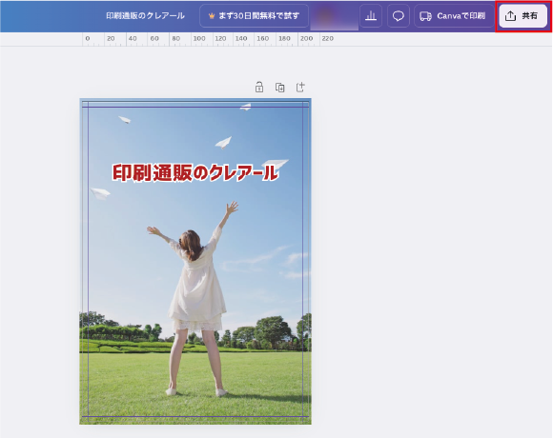553x438 pixels.
Task: Click the 共有 share button
Action: (x=523, y=16)
